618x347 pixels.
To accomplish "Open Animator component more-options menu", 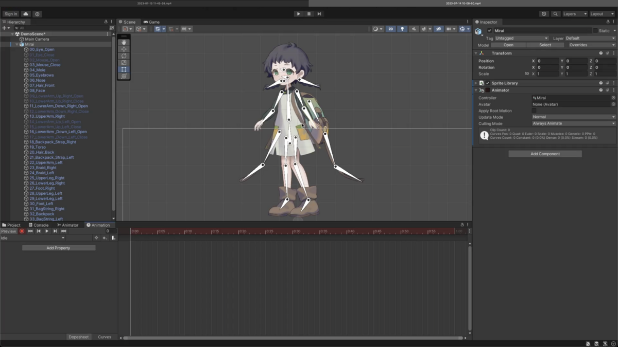I will pyautogui.click(x=613, y=90).
